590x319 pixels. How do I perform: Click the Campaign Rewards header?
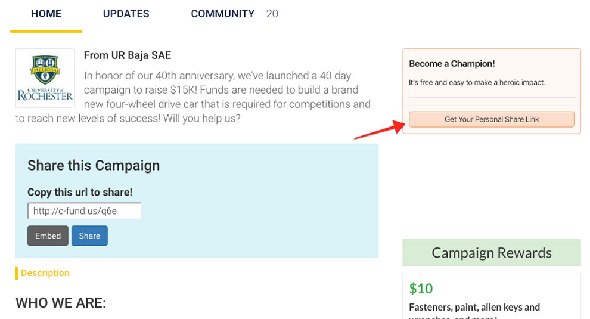click(492, 252)
